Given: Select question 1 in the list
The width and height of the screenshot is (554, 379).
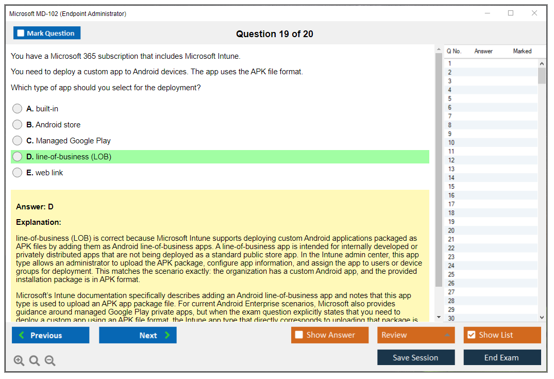Looking at the screenshot, I should (x=491, y=63).
